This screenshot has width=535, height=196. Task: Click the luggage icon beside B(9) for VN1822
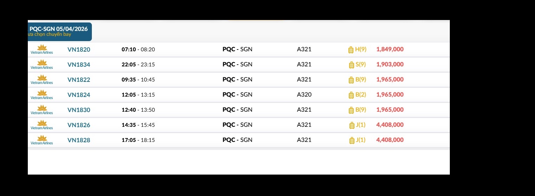click(x=351, y=80)
